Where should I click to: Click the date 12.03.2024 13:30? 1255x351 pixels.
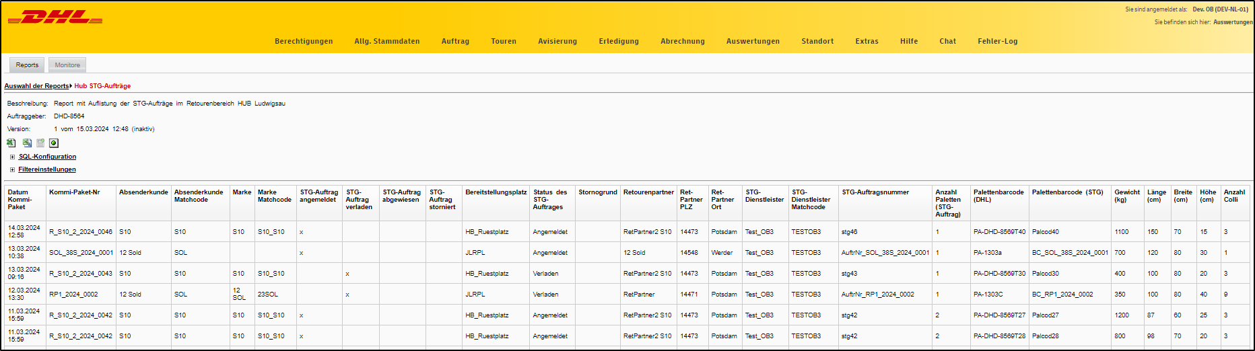click(x=24, y=294)
